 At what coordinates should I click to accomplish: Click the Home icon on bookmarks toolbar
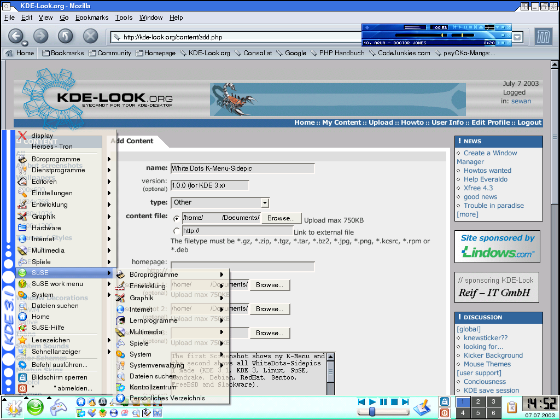(x=9, y=53)
